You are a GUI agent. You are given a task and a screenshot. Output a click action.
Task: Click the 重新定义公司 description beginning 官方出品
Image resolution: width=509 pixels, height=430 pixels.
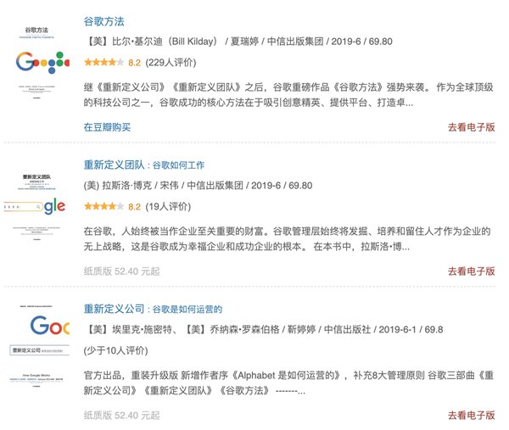coord(287,382)
